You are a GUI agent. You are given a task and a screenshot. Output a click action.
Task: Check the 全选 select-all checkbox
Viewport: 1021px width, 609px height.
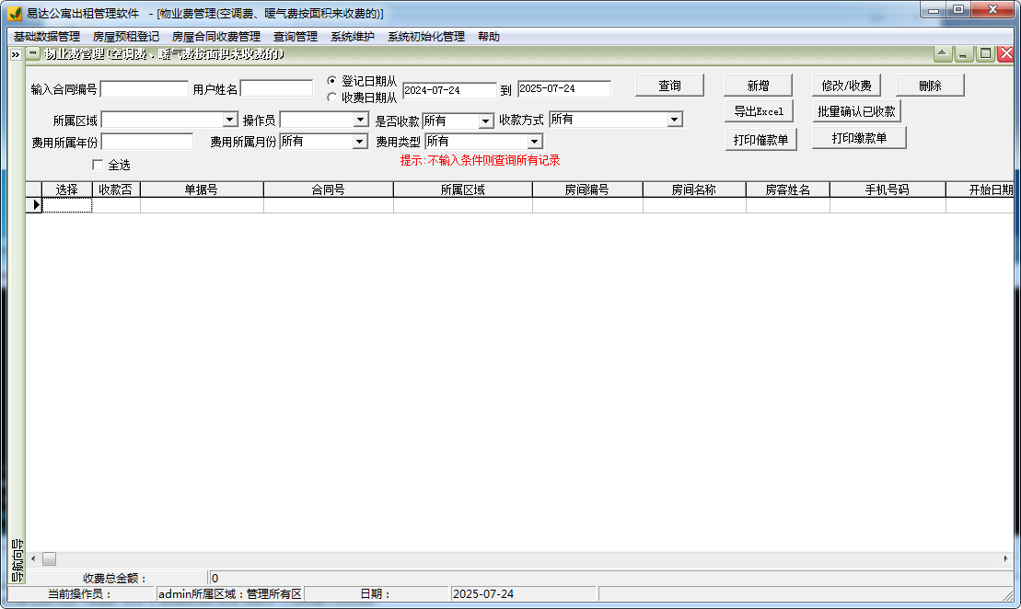point(98,164)
